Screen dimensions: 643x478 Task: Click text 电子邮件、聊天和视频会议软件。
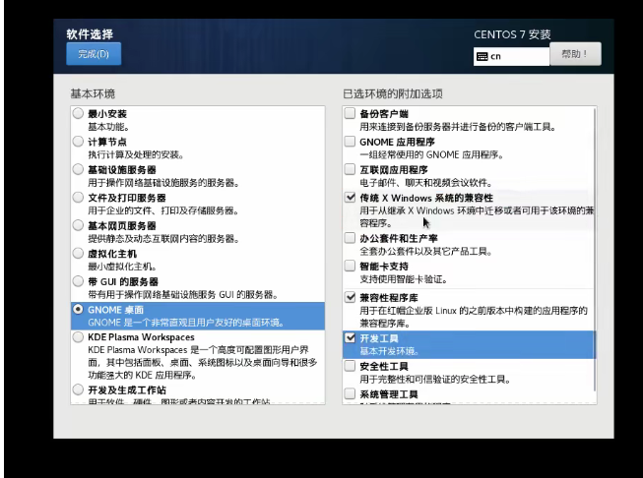425,183
